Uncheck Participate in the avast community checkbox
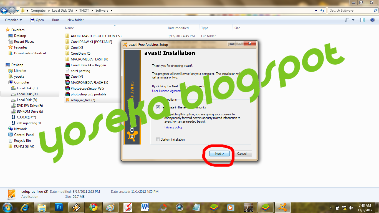 pyautogui.click(x=158, y=107)
